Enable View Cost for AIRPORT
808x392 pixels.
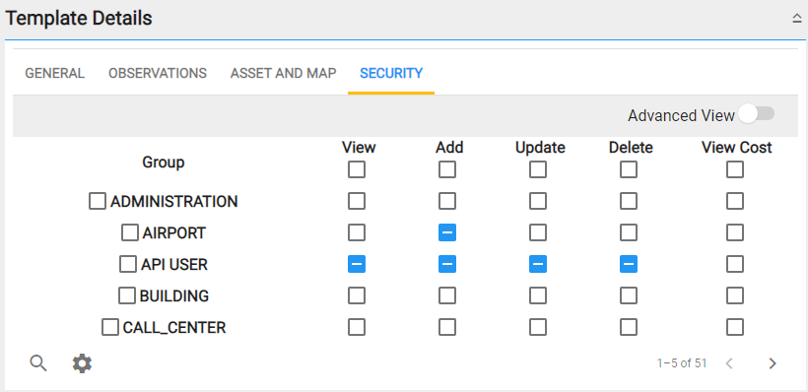coord(735,232)
